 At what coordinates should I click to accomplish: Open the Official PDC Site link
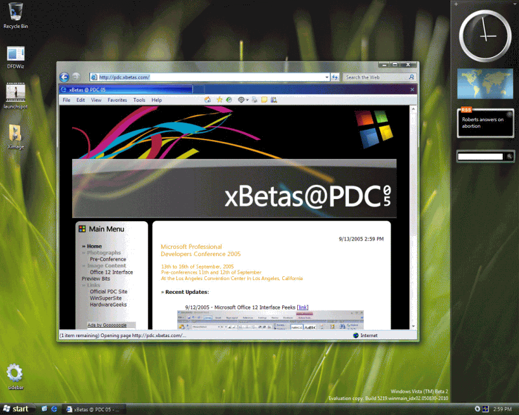[108, 292]
